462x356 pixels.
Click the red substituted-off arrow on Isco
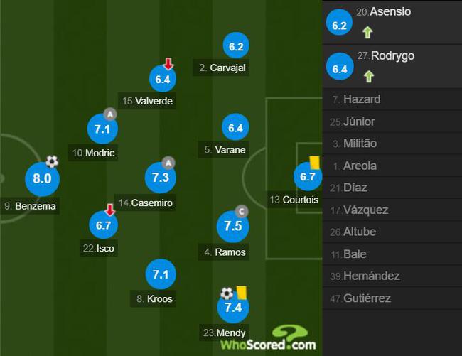click(110, 210)
